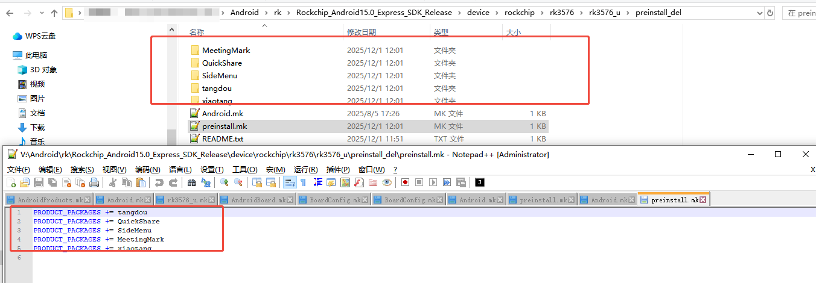Viewport: 816px width, 283px height.
Task: Open user-defined language dialog icon
Action: 331,182
